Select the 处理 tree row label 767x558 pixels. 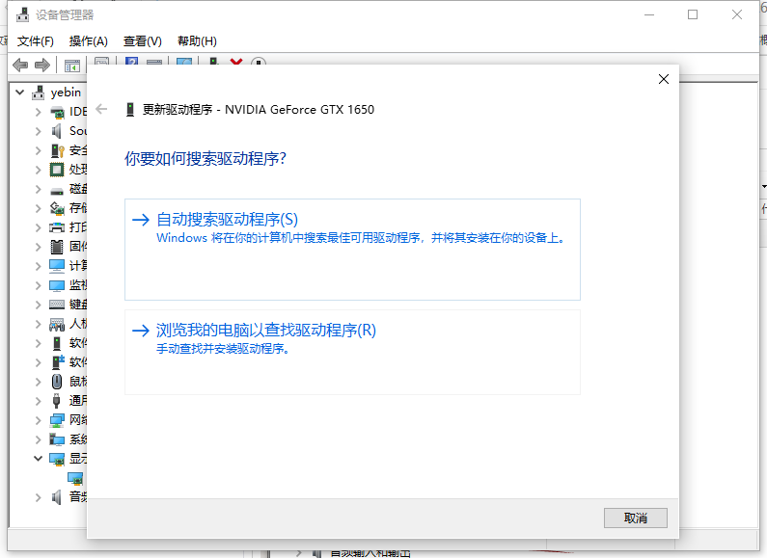78,170
